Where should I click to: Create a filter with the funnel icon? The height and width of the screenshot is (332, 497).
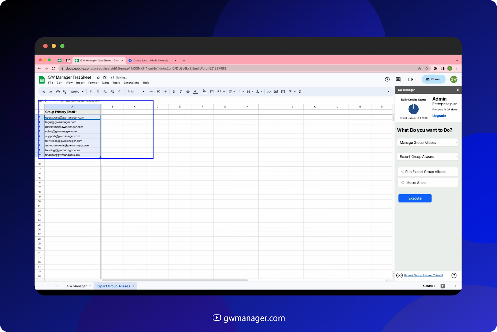(x=290, y=92)
